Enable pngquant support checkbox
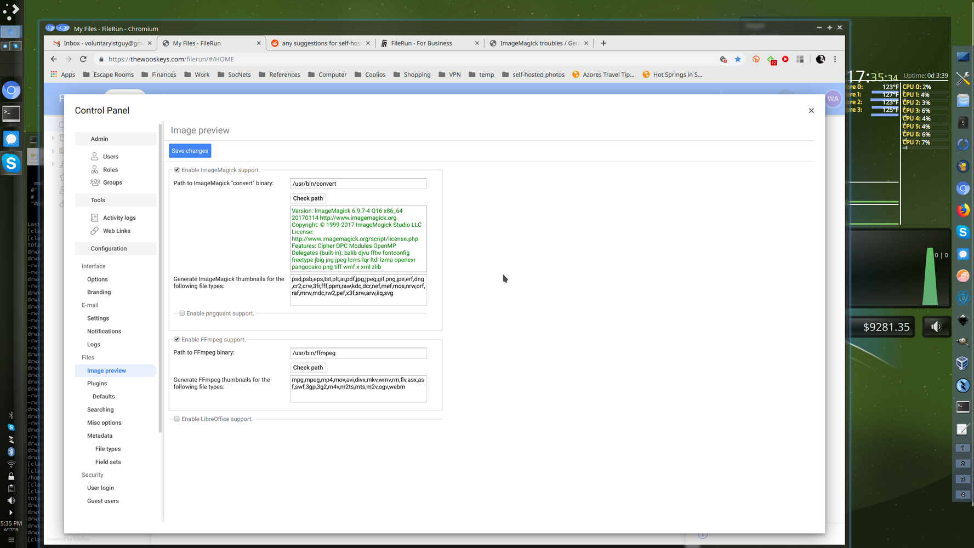 [x=182, y=313]
